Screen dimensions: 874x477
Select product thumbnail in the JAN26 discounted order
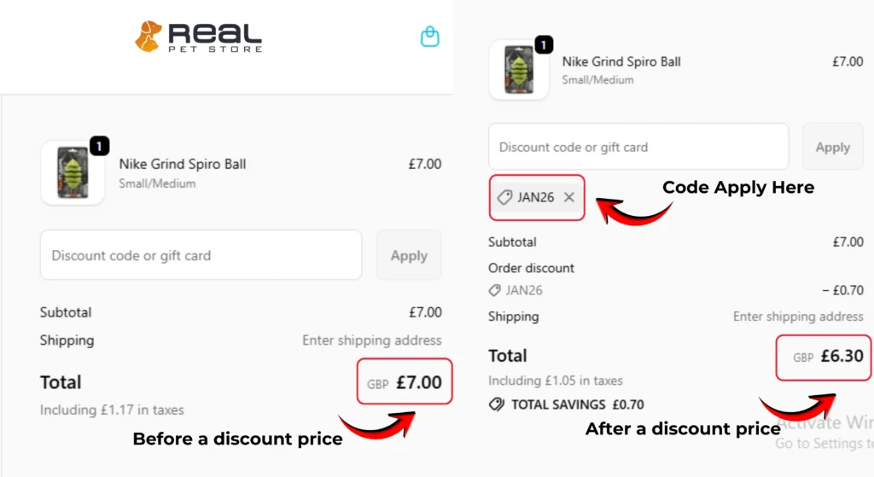pyautogui.click(x=519, y=70)
